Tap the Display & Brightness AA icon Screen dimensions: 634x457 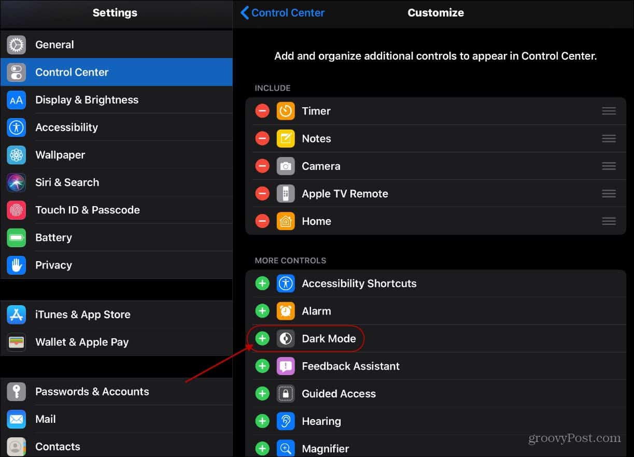pyautogui.click(x=16, y=99)
